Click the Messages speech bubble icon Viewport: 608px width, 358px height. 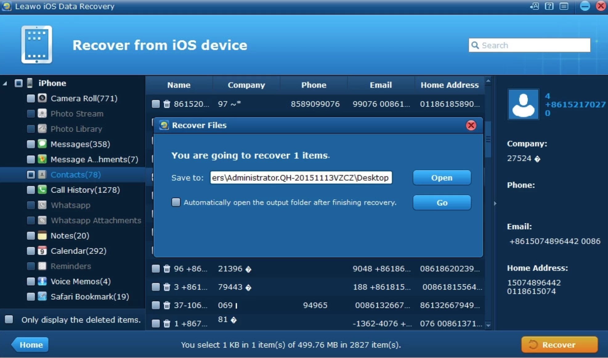[x=42, y=144]
